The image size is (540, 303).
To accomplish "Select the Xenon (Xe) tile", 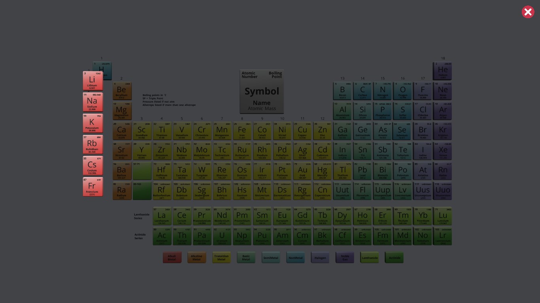I will pyautogui.click(x=442, y=151).
